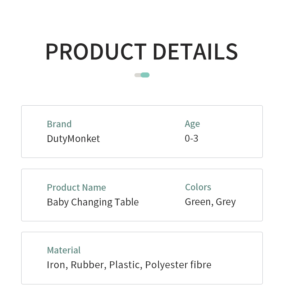
Task: Click the PRODUCT DETAILS heading
Action: point(142,52)
